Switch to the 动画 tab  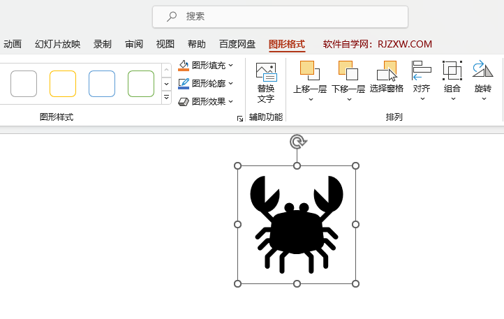tap(13, 44)
